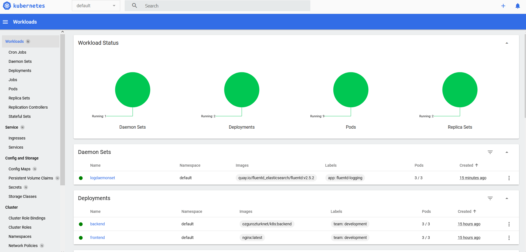This screenshot has height=252, width=526.
Task: Toggle the Created sort order in Daemon Sets
Action: (x=468, y=165)
